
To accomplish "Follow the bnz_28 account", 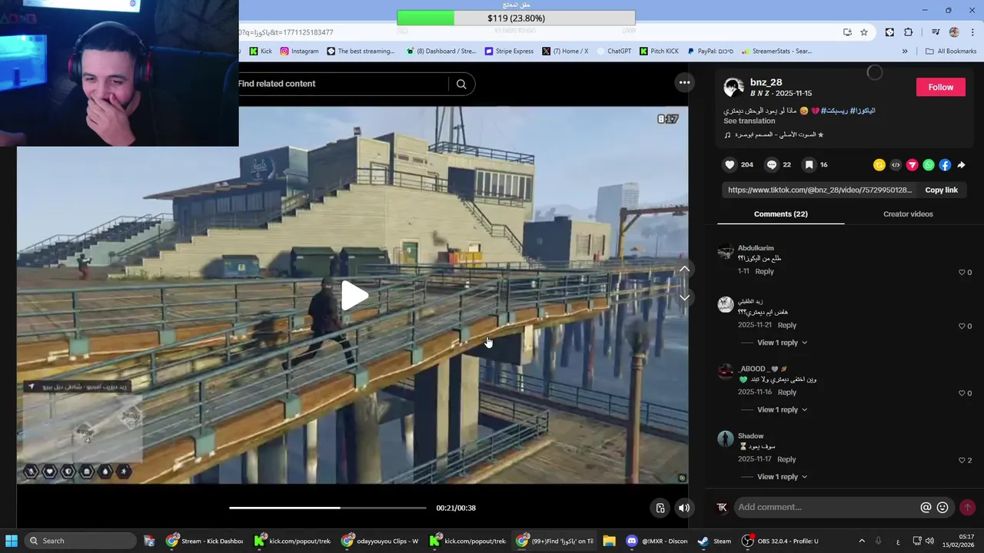I will point(940,87).
